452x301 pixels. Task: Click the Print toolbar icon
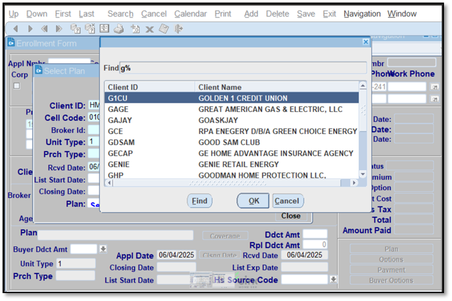118,29
